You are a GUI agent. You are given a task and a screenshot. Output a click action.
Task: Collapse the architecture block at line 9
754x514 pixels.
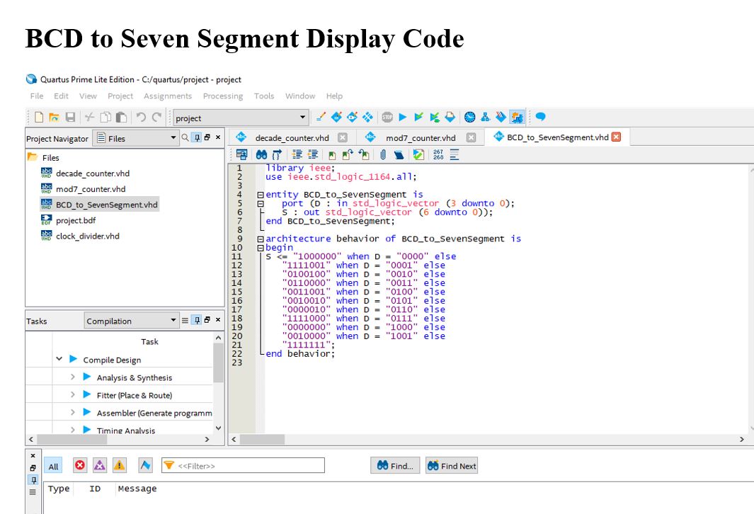(x=260, y=239)
